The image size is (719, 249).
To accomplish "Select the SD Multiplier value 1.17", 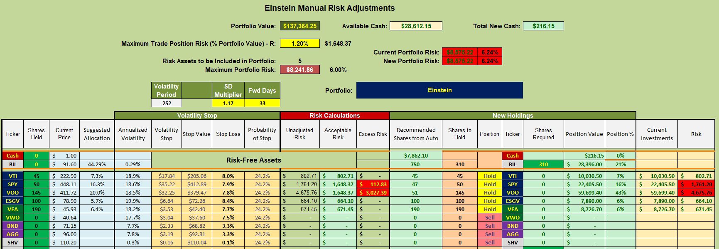I will click(228, 103).
